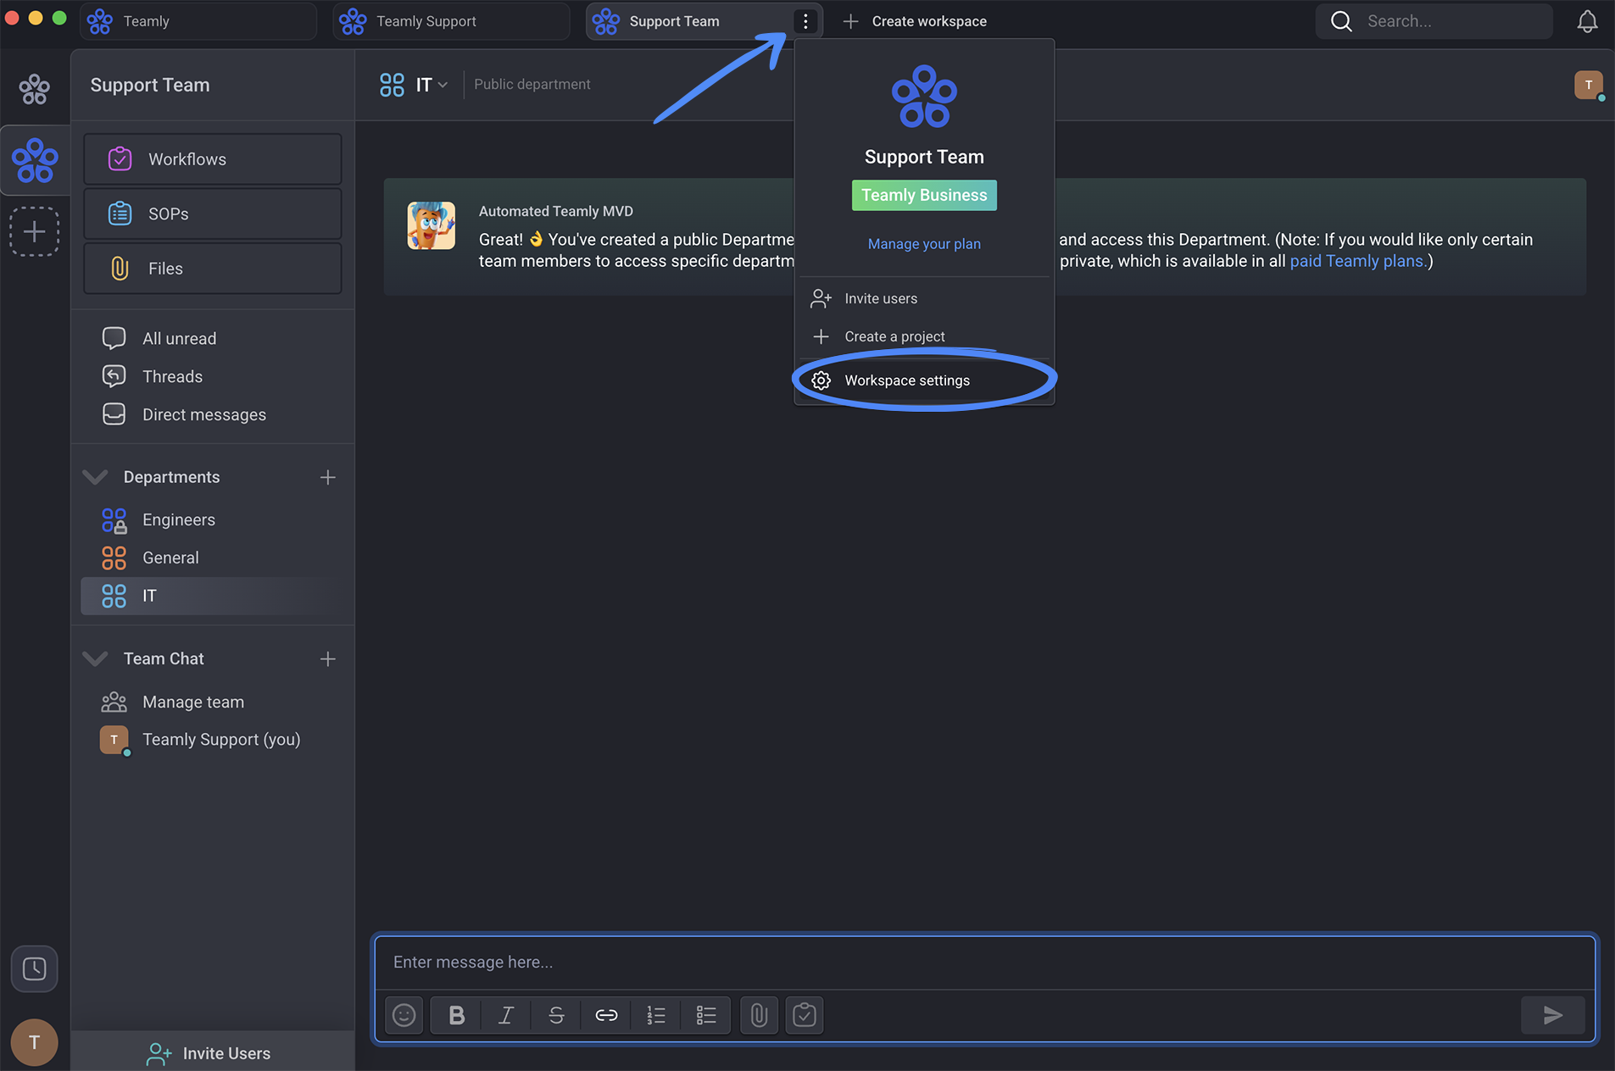1615x1071 pixels.
Task: Attach a file with paperclip icon
Action: tap(759, 1015)
